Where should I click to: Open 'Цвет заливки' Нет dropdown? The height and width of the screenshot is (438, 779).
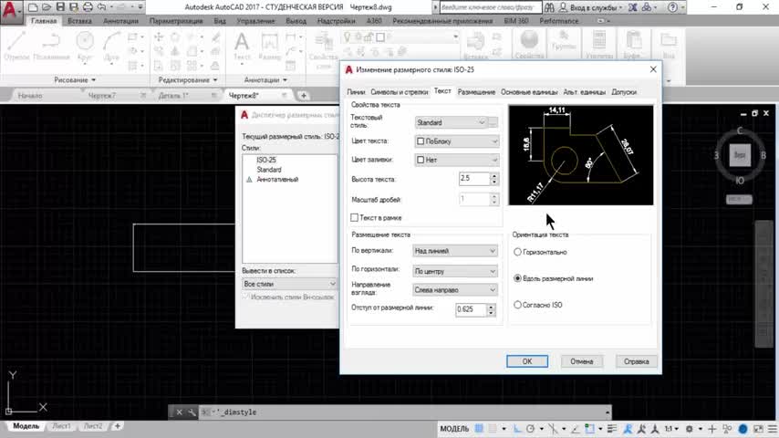(x=457, y=160)
